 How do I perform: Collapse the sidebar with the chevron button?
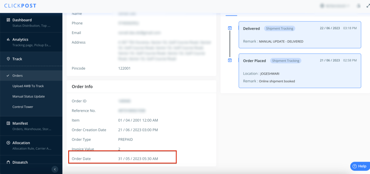point(55,169)
